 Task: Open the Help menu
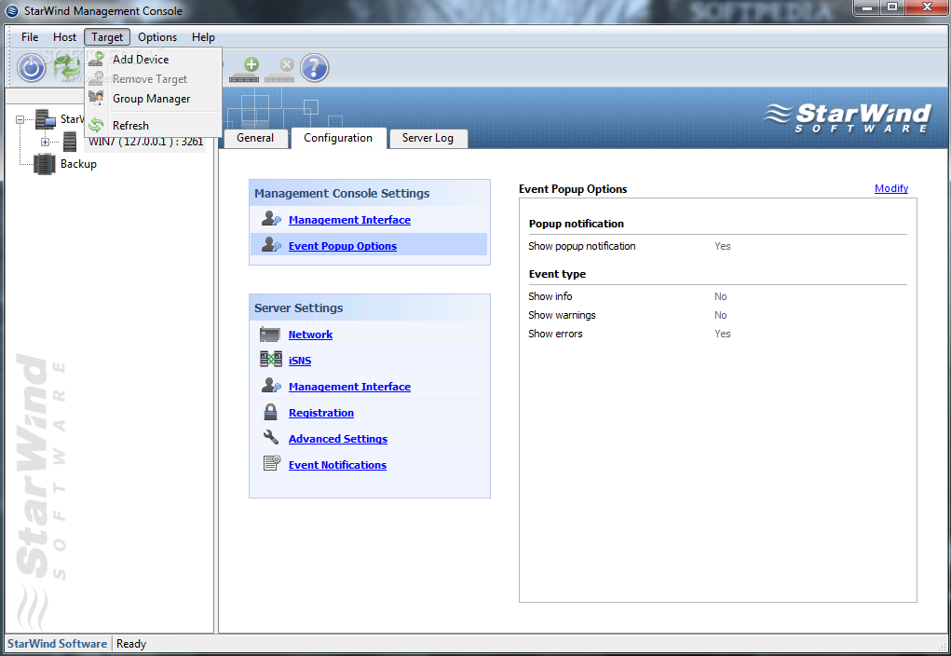[203, 37]
